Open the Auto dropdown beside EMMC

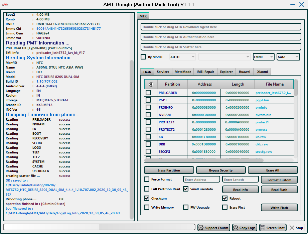click(x=288, y=57)
